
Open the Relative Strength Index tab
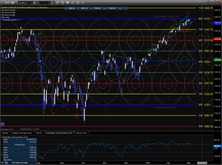[x=22, y=133]
